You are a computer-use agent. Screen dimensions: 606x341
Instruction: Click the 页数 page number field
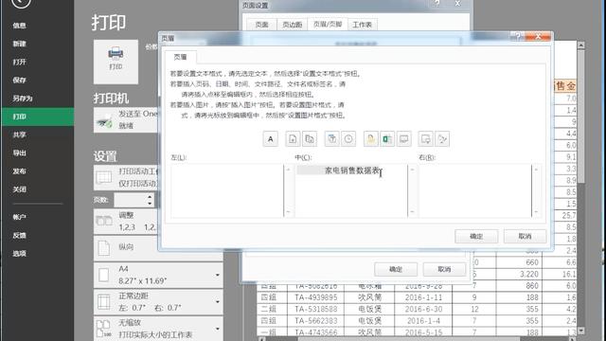pyautogui.click(x=131, y=200)
